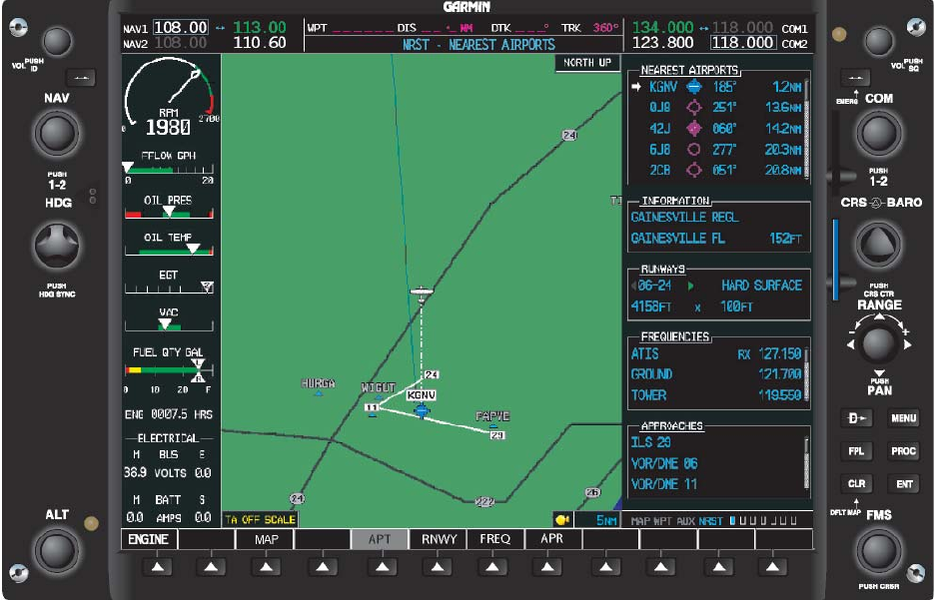Image resolution: width=934 pixels, height=600 pixels.
Task: Click the NAV1 standby frequency 108.00
Action: coord(181,27)
